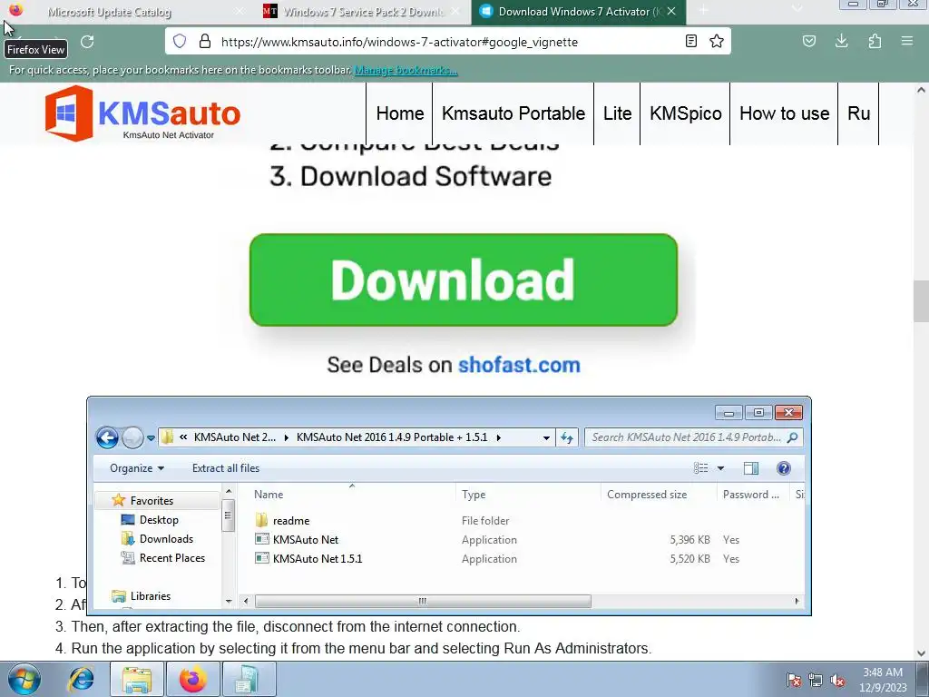Image resolution: width=929 pixels, height=697 pixels.
Task: Reload the page with the refresh icon
Action: pyautogui.click(x=87, y=42)
